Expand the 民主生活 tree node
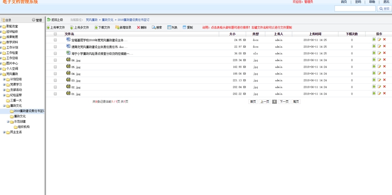Viewport: 392px width, 195px height. point(4,132)
